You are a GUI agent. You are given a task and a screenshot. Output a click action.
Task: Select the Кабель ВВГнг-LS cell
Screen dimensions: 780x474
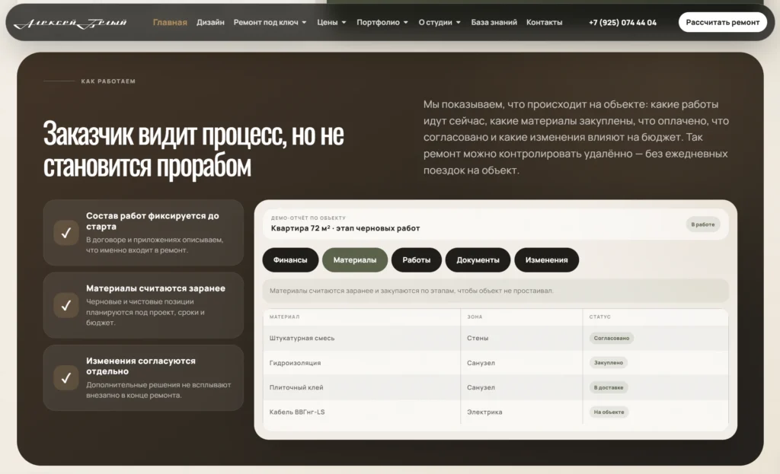[x=362, y=412]
